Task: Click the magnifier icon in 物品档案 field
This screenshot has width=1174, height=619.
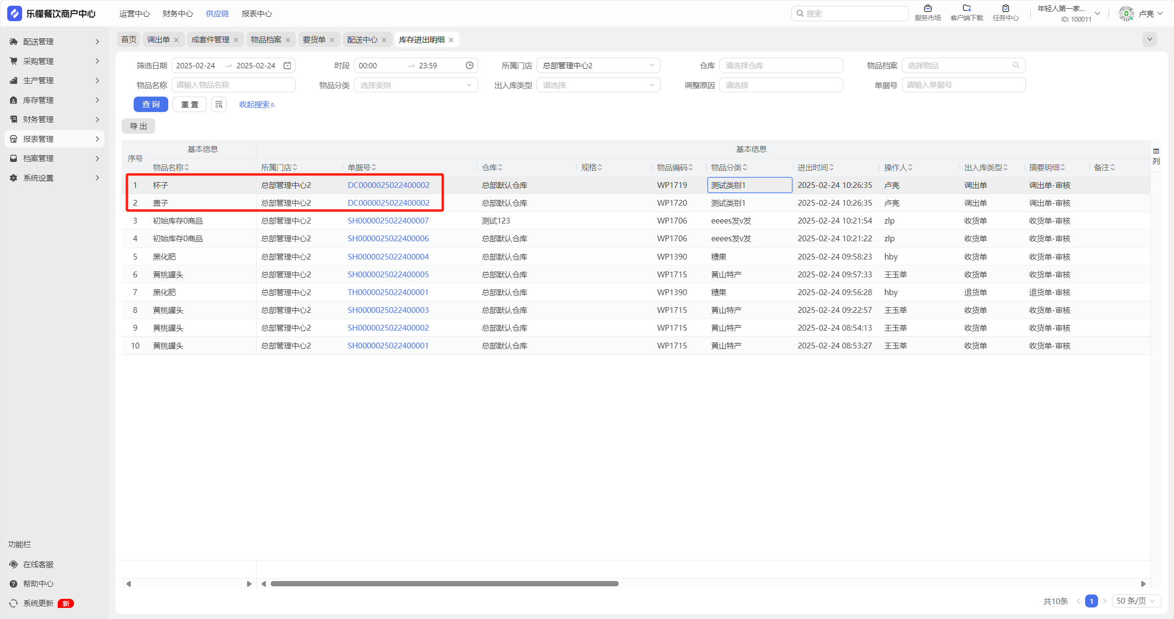Action: click(x=1016, y=65)
